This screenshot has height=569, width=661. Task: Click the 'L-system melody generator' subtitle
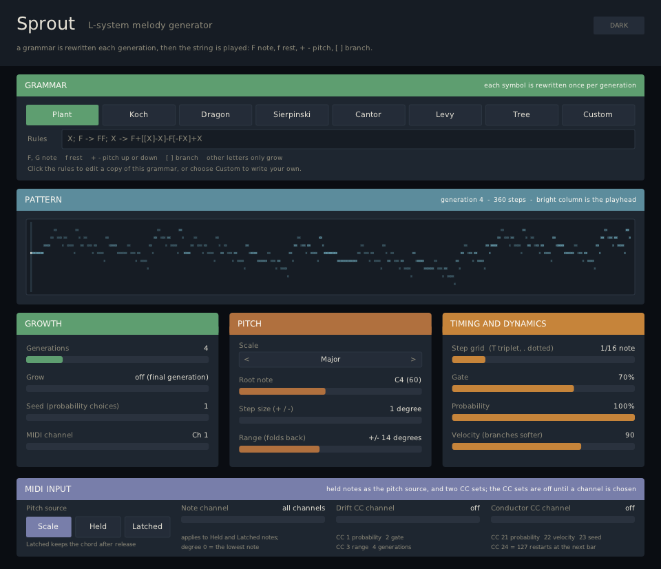150,25
